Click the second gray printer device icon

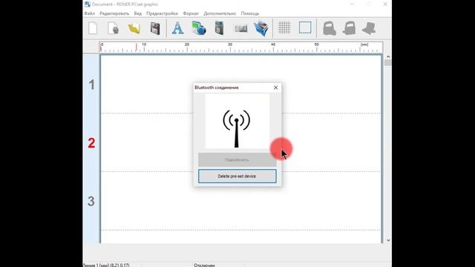click(350, 28)
